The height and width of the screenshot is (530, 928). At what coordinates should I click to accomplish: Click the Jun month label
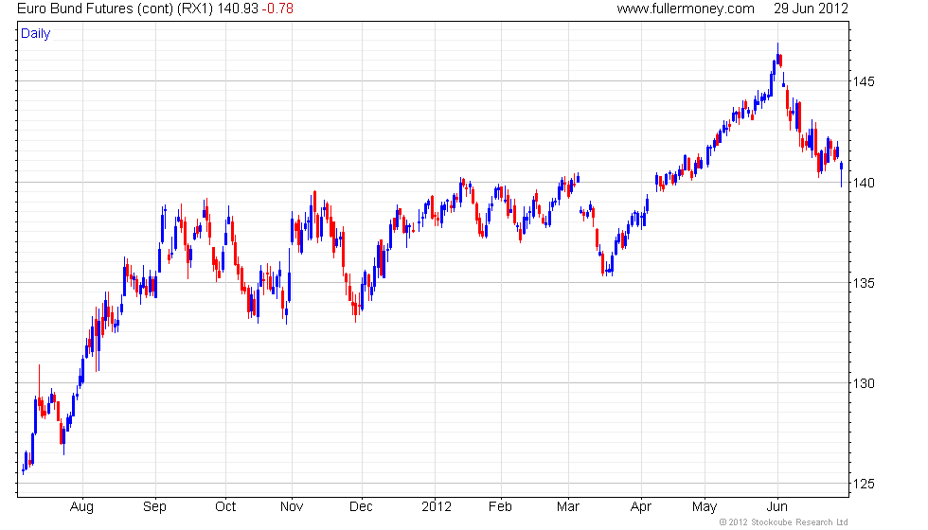(777, 507)
